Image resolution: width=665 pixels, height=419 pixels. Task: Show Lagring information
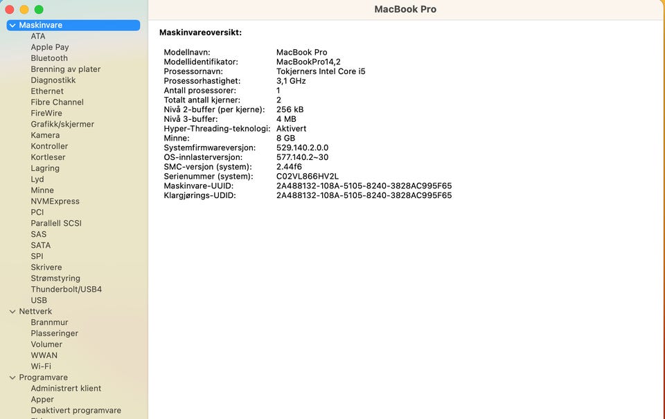click(45, 168)
